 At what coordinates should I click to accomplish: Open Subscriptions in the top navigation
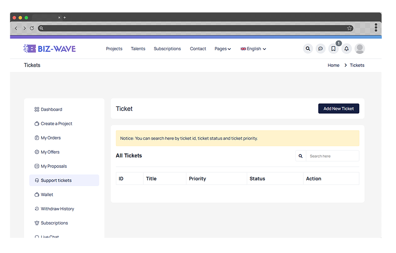[167, 49]
